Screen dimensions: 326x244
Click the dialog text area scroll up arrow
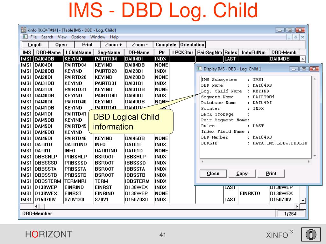315,79
